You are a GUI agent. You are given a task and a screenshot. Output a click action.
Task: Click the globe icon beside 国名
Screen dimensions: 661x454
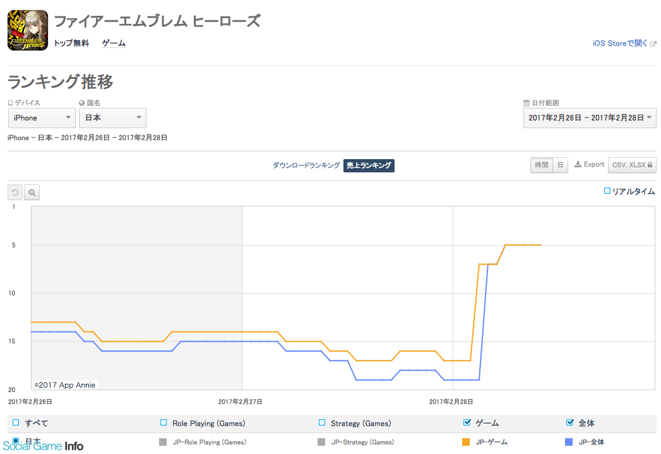click(82, 103)
